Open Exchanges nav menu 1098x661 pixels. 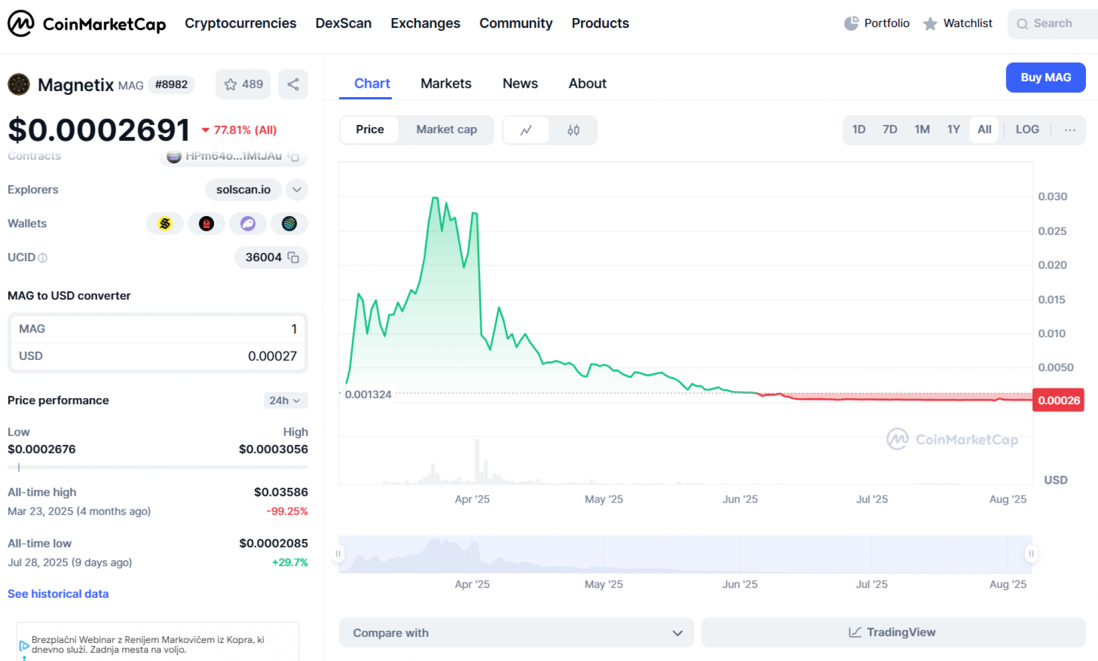click(425, 23)
